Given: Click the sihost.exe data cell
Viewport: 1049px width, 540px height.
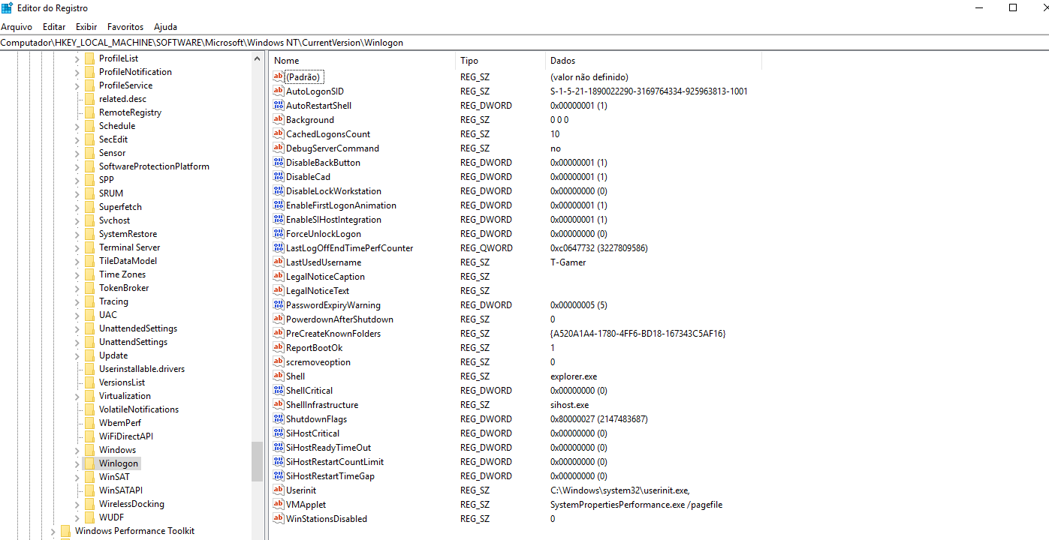Looking at the screenshot, I should click(x=569, y=404).
